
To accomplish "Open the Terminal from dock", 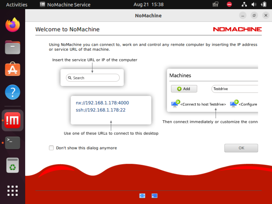I will pyautogui.click(x=12, y=143).
